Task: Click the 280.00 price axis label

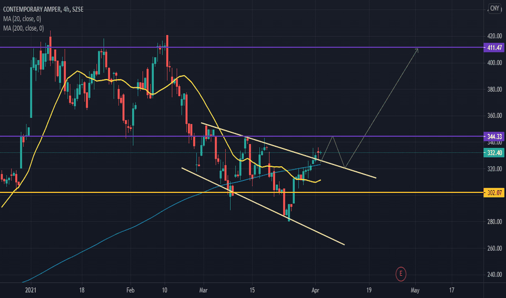Action: click(495, 222)
